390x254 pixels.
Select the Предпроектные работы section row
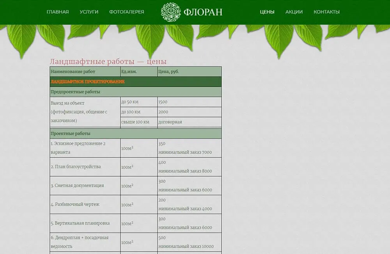point(75,92)
